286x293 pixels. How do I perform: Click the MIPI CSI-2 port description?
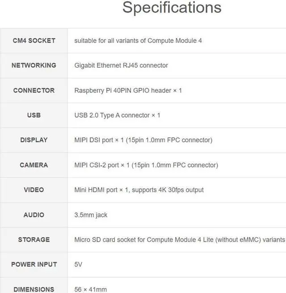tap(146, 165)
